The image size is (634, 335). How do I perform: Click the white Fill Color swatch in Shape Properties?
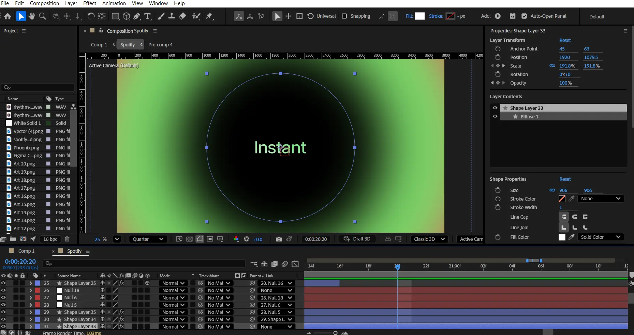coord(562,237)
